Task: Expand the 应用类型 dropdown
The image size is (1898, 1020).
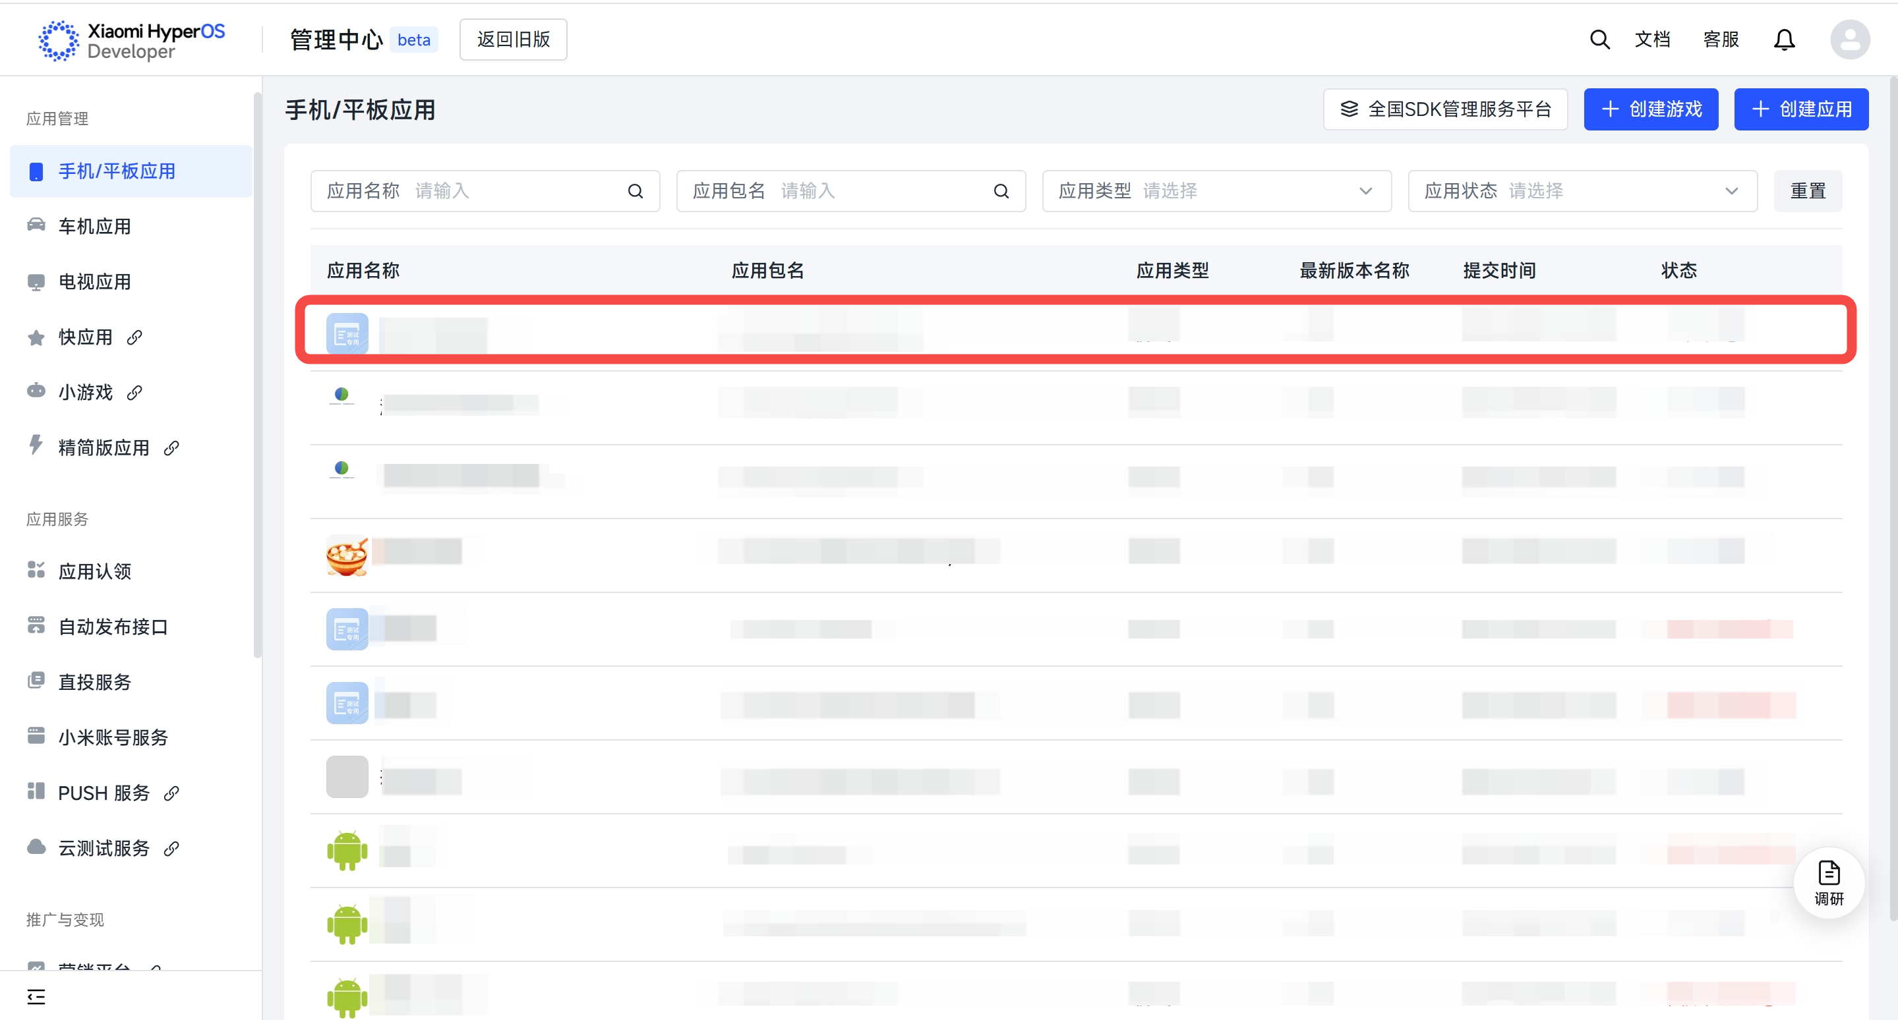Action: (1216, 192)
